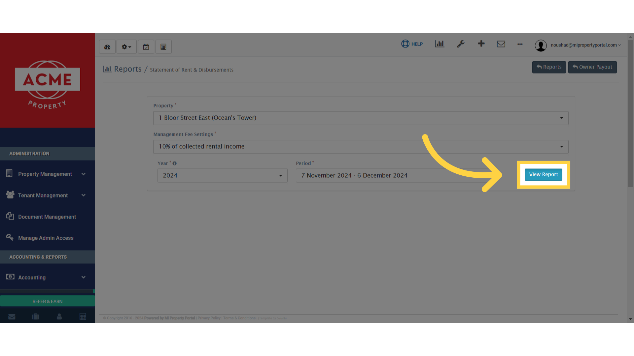Viewport: 634px width, 356px height.
Task: Click the ACME Property logo
Action: coord(47,85)
